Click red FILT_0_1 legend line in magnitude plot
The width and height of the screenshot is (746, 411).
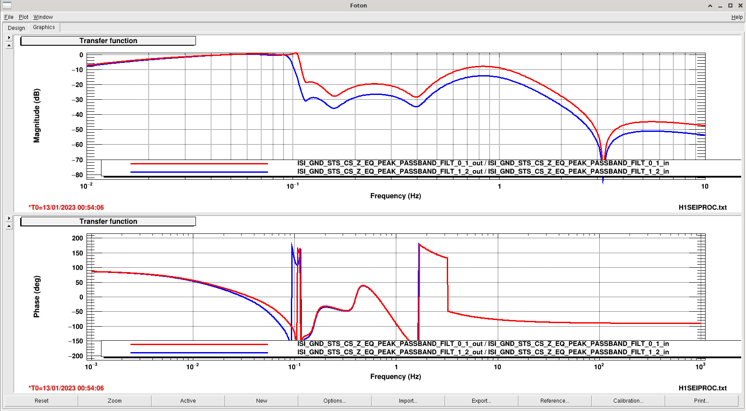click(x=199, y=164)
